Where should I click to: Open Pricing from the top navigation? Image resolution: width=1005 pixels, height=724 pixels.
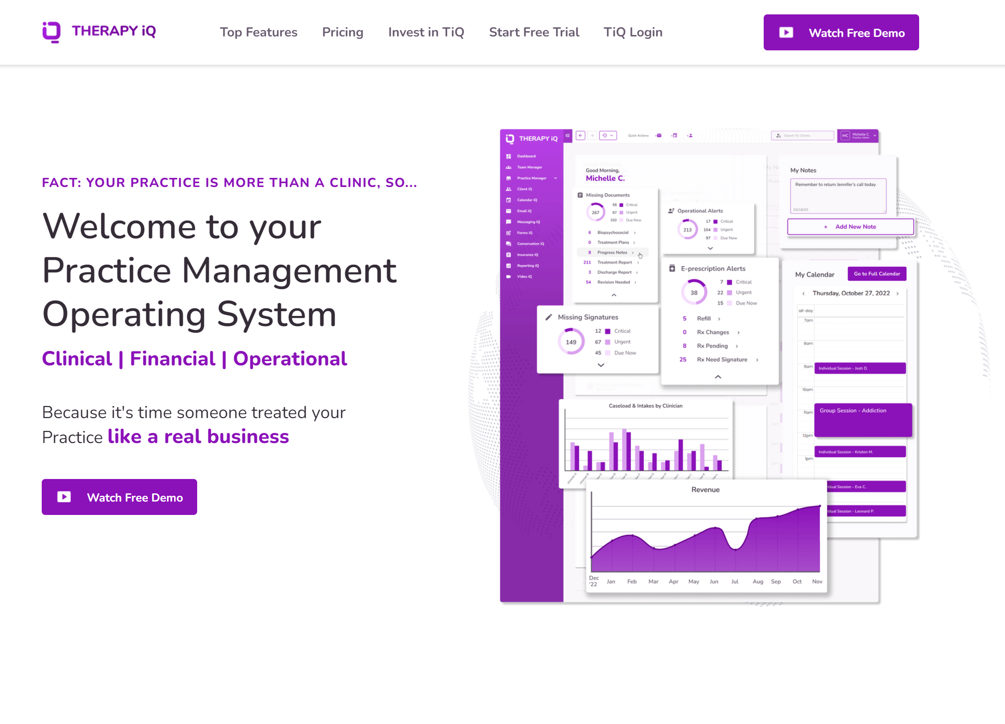pos(343,32)
